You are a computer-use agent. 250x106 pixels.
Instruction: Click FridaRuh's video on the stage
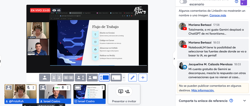(38, 30)
